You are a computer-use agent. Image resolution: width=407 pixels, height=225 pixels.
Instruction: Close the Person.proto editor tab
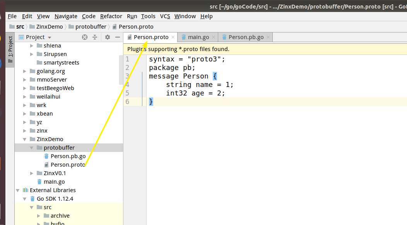[x=173, y=37]
